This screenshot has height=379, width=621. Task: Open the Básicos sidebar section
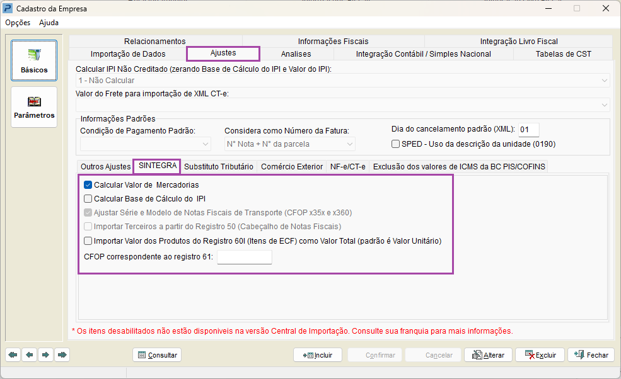pos(34,60)
